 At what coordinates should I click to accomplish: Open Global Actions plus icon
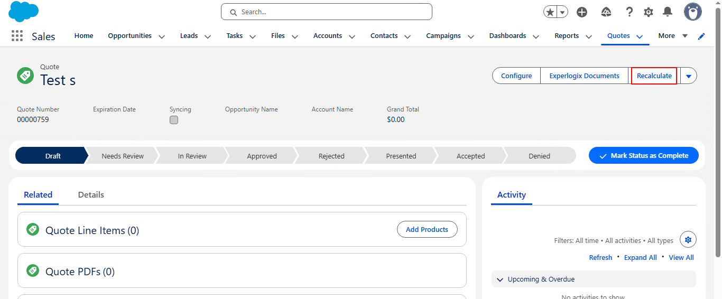tap(582, 12)
